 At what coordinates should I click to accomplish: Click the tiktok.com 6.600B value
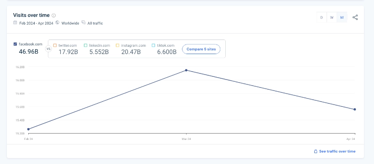(x=167, y=52)
